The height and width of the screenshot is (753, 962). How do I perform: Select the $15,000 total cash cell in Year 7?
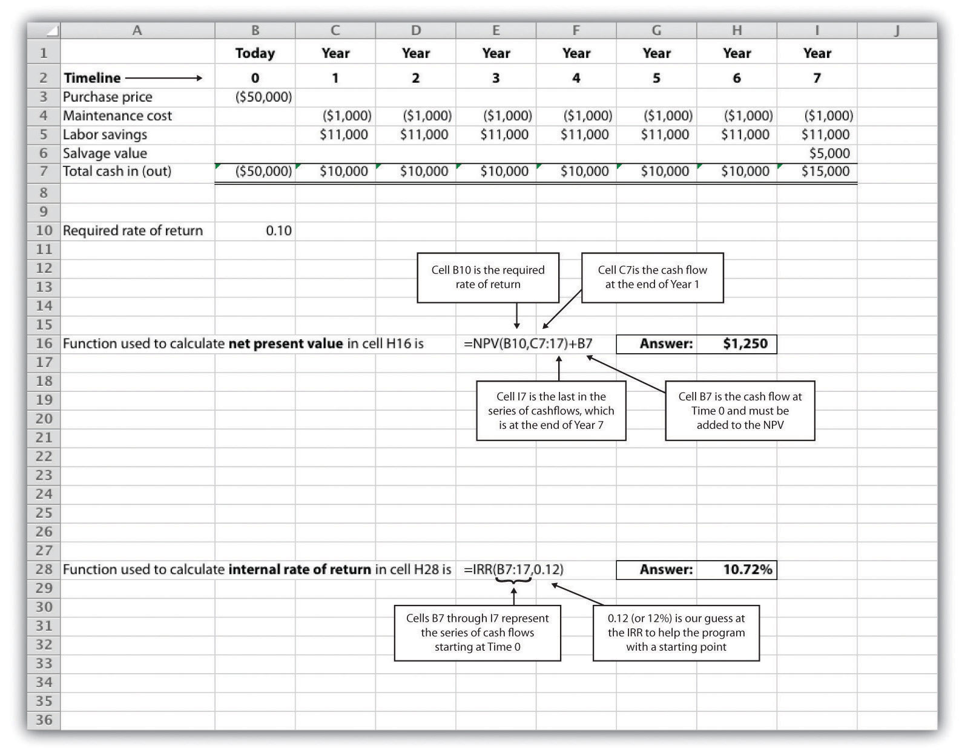(825, 172)
